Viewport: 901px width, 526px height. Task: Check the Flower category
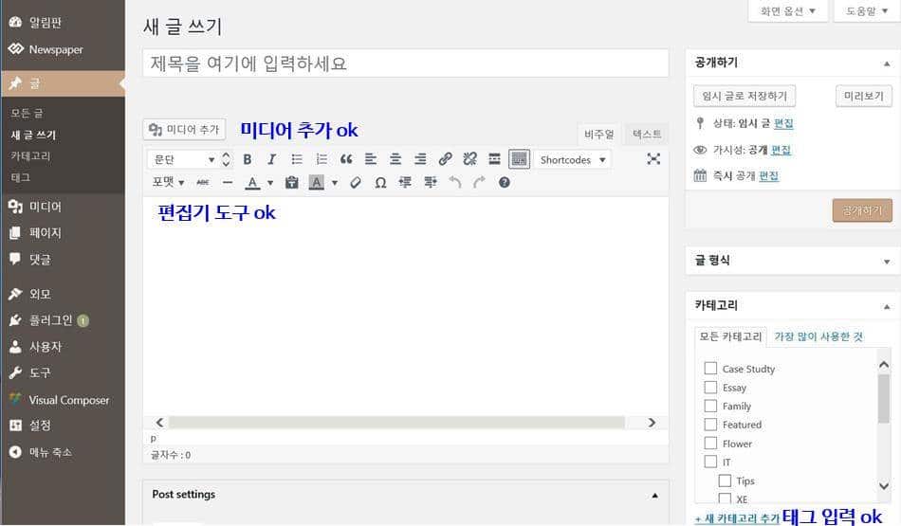(x=710, y=444)
